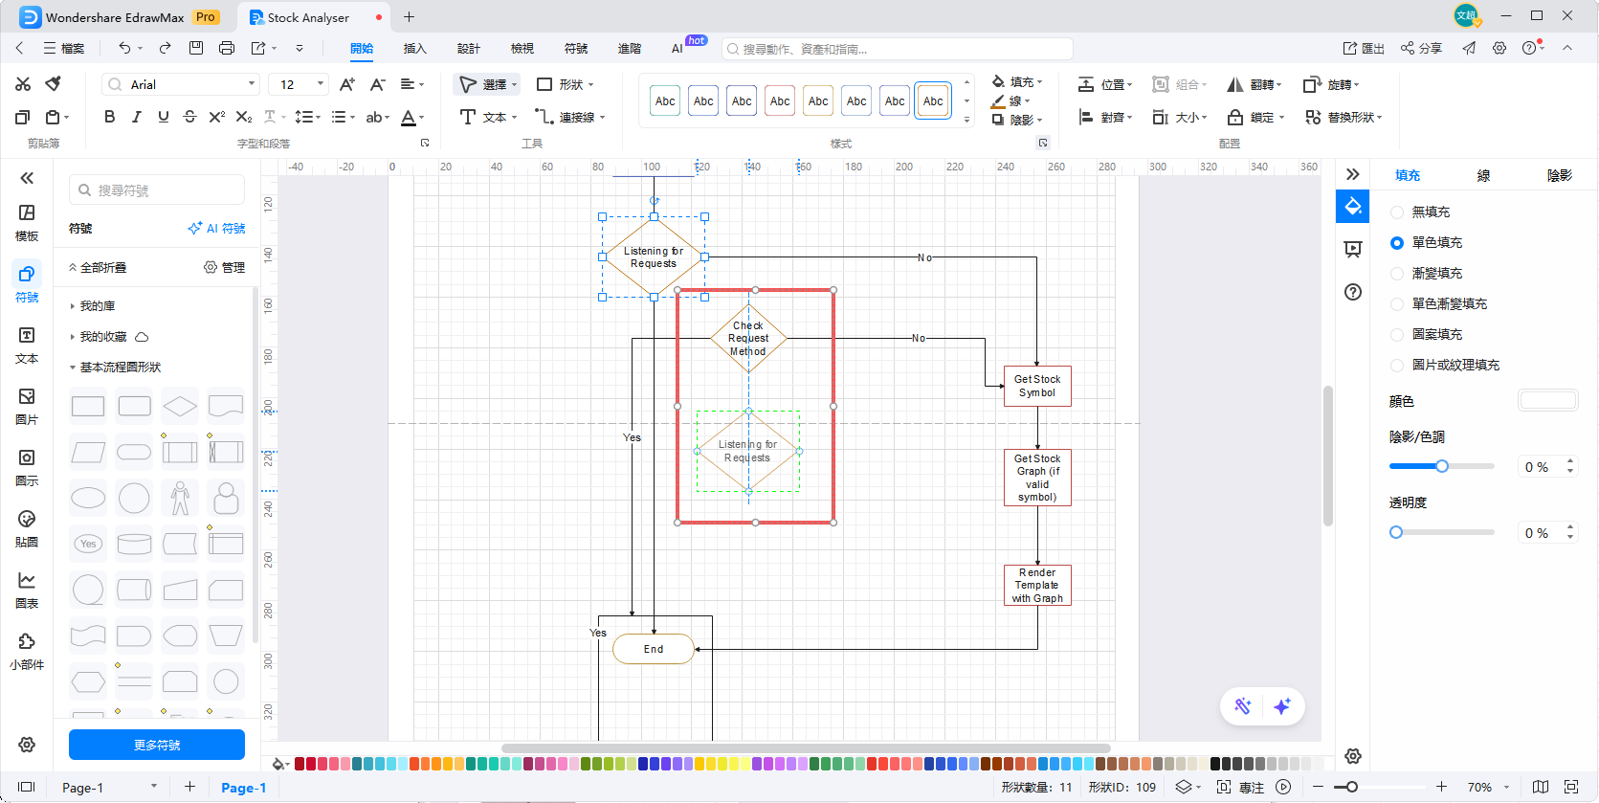This screenshot has height=803, width=1599.
Task: Switch to the Insert ribbon tab
Action: [x=414, y=48]
